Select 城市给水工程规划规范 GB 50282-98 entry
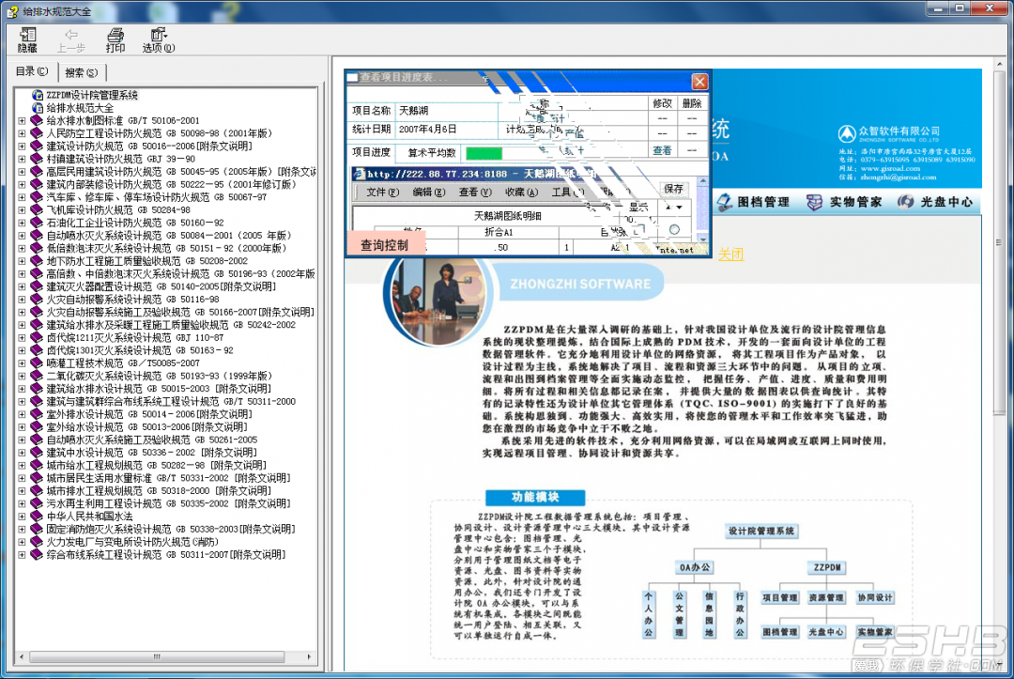The width and height of the screenshot is (1014, 679). click(x=157, y=466)
